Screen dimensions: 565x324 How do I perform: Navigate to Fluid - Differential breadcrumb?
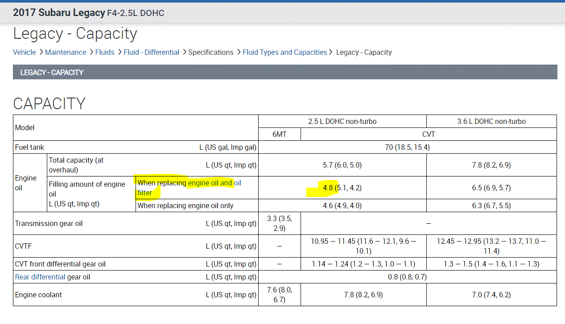pyautogui.click(x=151, y=52)
